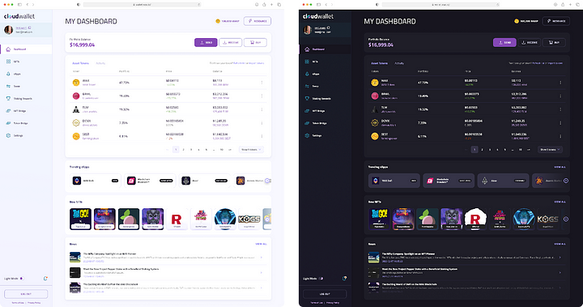Expand Show tokens dropdown in dark window
Screen dimensions: 583x307
(551, 150)
